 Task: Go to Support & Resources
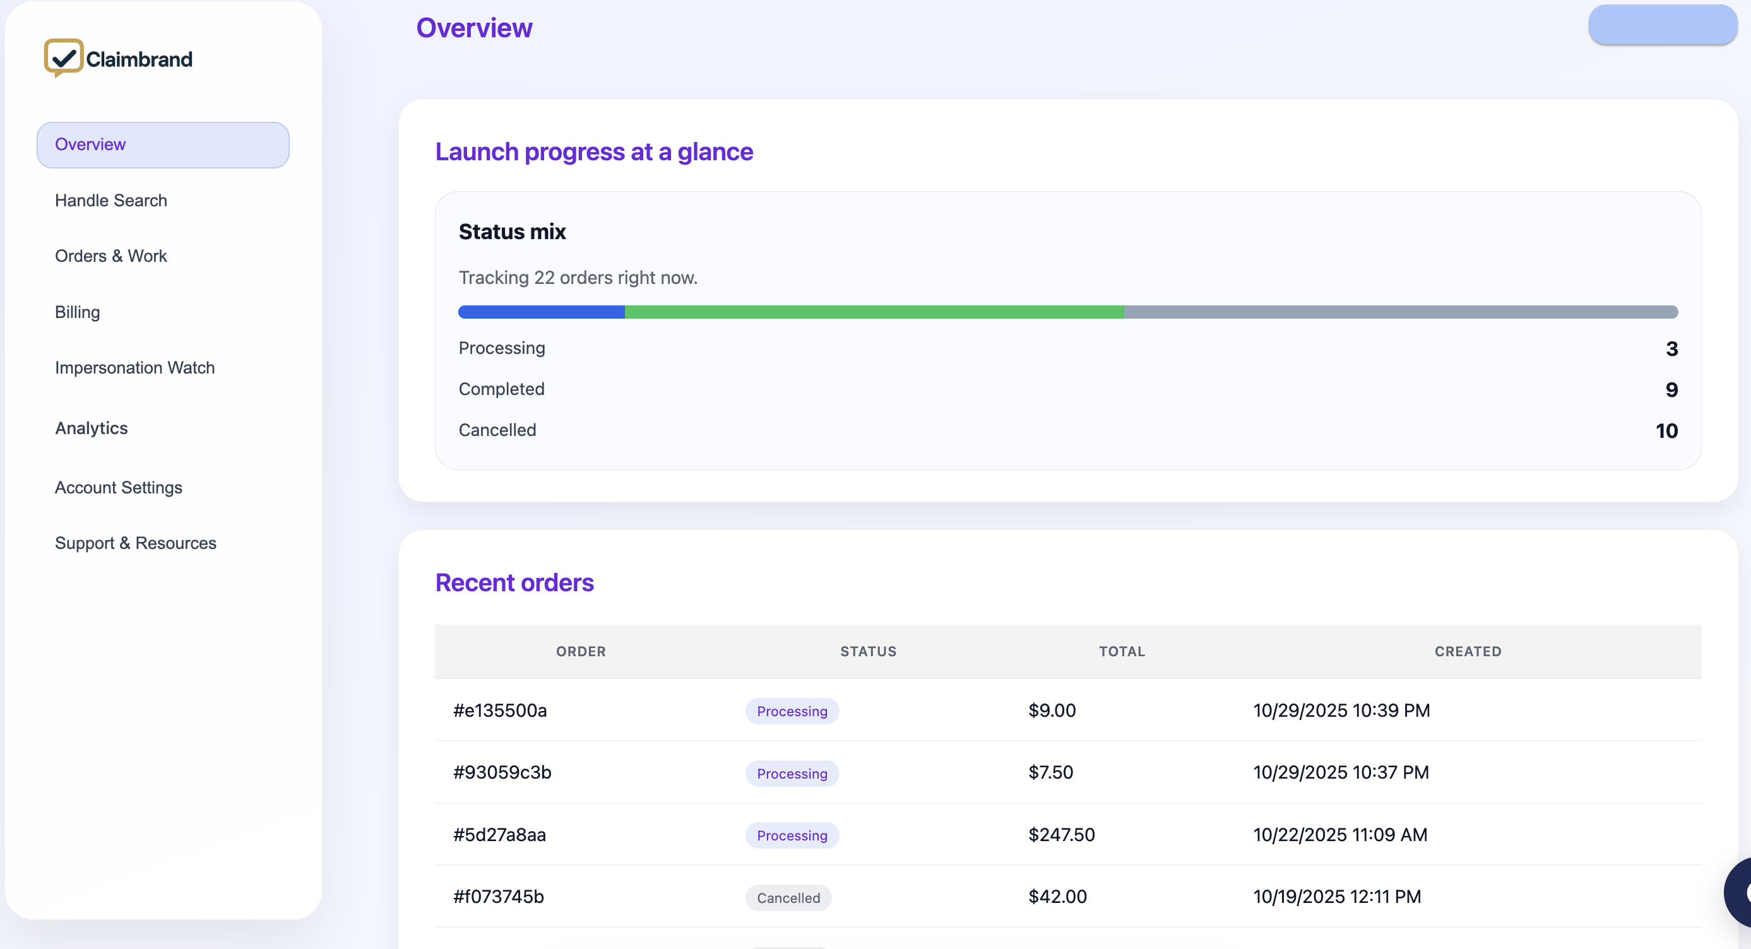click(136, 543)
